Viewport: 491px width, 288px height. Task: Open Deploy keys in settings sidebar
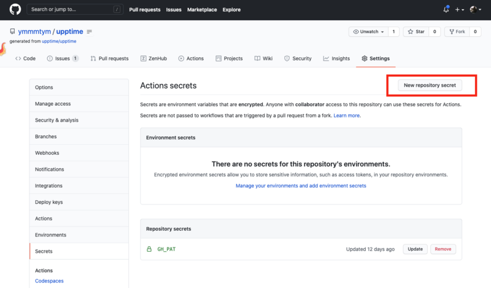click(x=79, y=202)
